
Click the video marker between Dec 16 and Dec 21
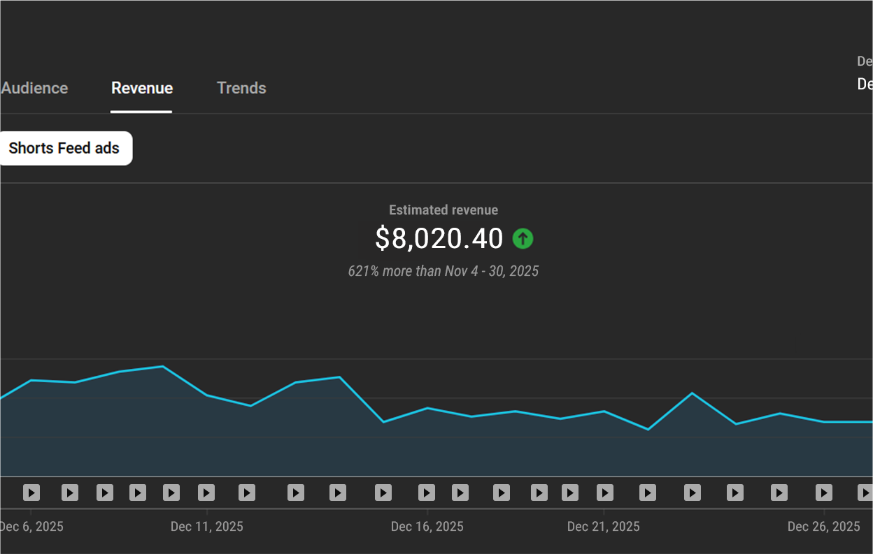coord(501,493)
